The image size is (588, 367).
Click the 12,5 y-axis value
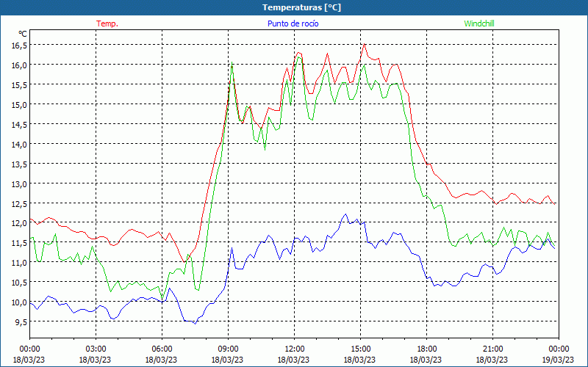(19, 204)
